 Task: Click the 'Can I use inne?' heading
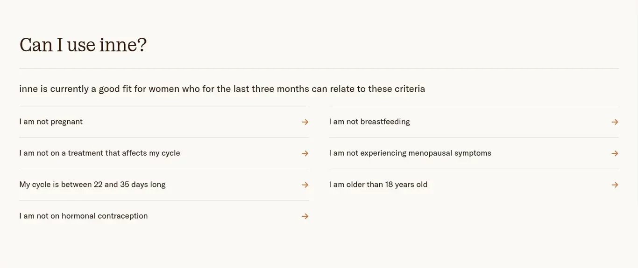click(83, 45)
